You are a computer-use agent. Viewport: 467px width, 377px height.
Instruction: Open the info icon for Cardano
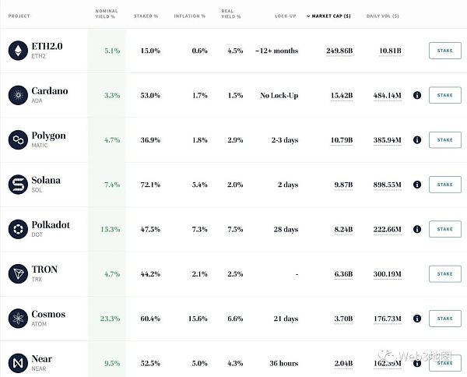tap(417, 95)
